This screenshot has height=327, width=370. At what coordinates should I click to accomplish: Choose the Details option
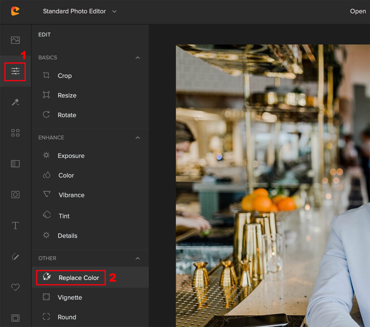[x=90, y=236]
